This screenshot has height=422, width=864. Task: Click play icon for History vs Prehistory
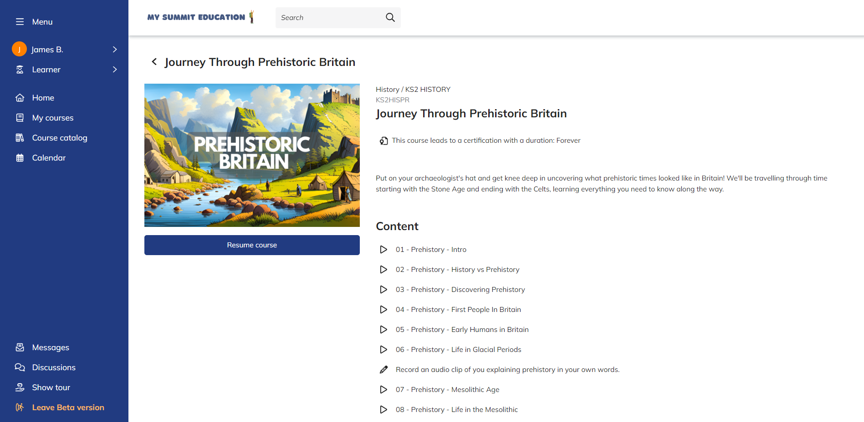coord(383,270)
